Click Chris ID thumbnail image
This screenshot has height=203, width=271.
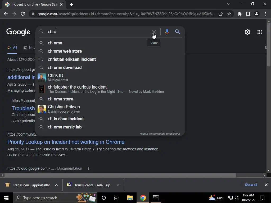(42, 77)
